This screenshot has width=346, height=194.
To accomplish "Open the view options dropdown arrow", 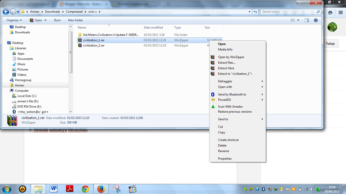I will click(298, 20).
